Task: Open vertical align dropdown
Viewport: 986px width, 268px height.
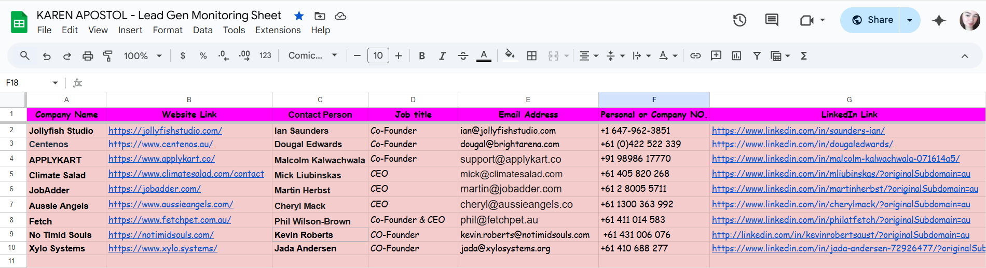Action: pos(615,56)
